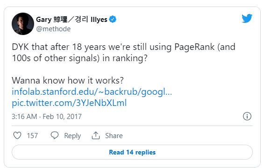Image resolution: width=264 pixels, height=168 pixels.
Task: Open the pic.twitter.com/3YJeNbXLml link
Action: (x=69, y=103)
